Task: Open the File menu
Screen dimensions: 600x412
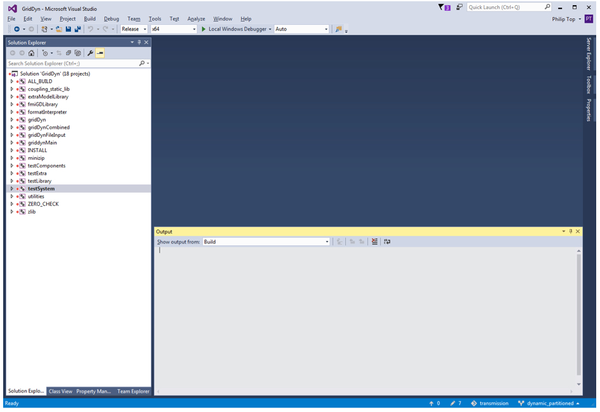Action: click(x=11, y=19)
